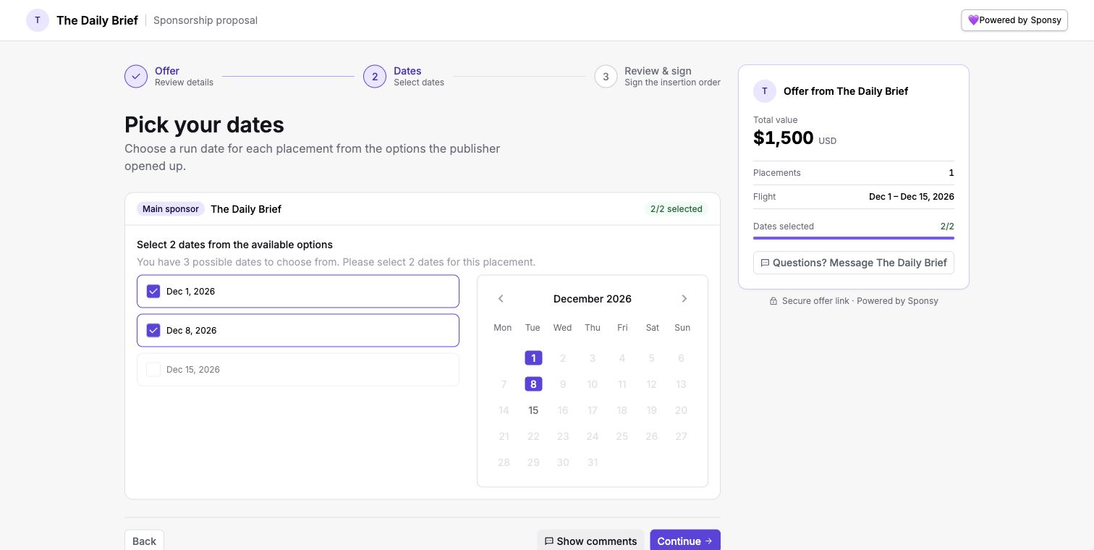Open Questions? Message The Daily Brief
This screenshot has width=1094, height=550.
pyautogui.click(x=854, y=263)
